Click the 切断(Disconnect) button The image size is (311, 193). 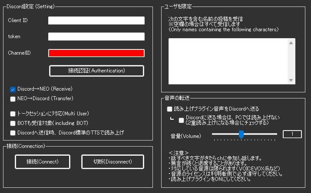click(x=112, y=162)
